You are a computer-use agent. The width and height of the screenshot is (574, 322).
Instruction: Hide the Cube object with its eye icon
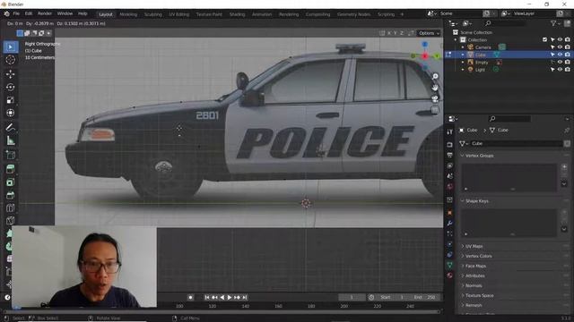(560, 55)
